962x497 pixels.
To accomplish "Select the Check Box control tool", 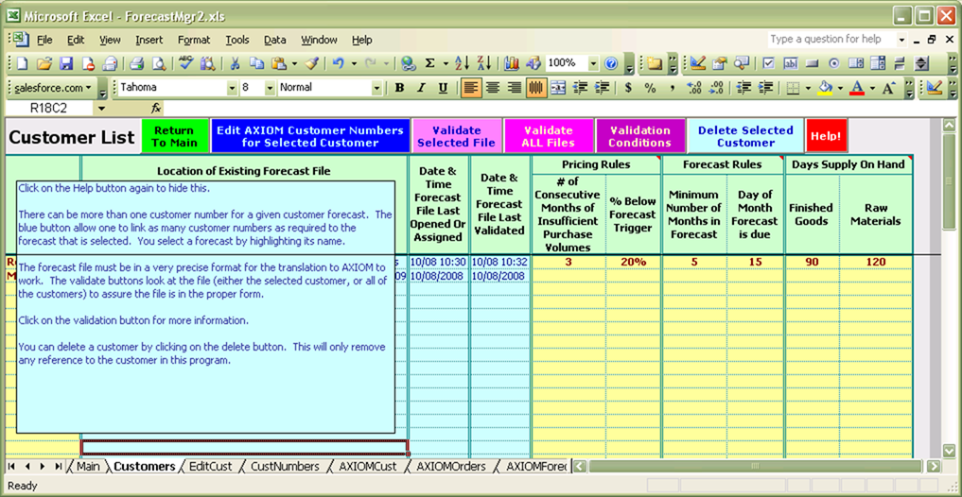I will pos(769,63).
